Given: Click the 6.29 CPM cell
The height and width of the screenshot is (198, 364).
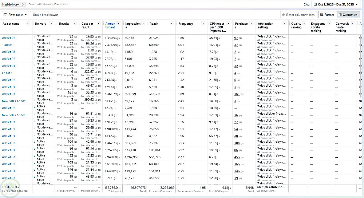Looking at the screenshot, I should [x=214, y=157].
